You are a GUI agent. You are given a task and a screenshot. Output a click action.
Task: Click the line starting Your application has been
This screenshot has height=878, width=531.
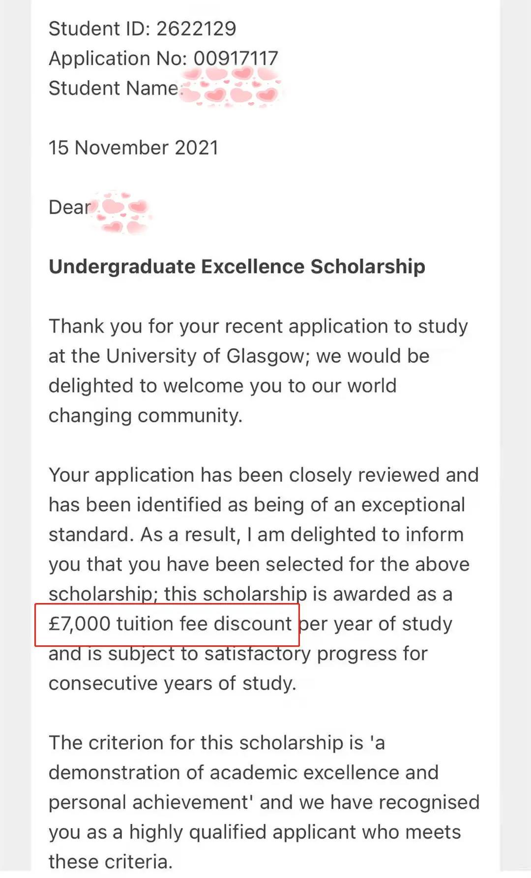click(264, 475)
